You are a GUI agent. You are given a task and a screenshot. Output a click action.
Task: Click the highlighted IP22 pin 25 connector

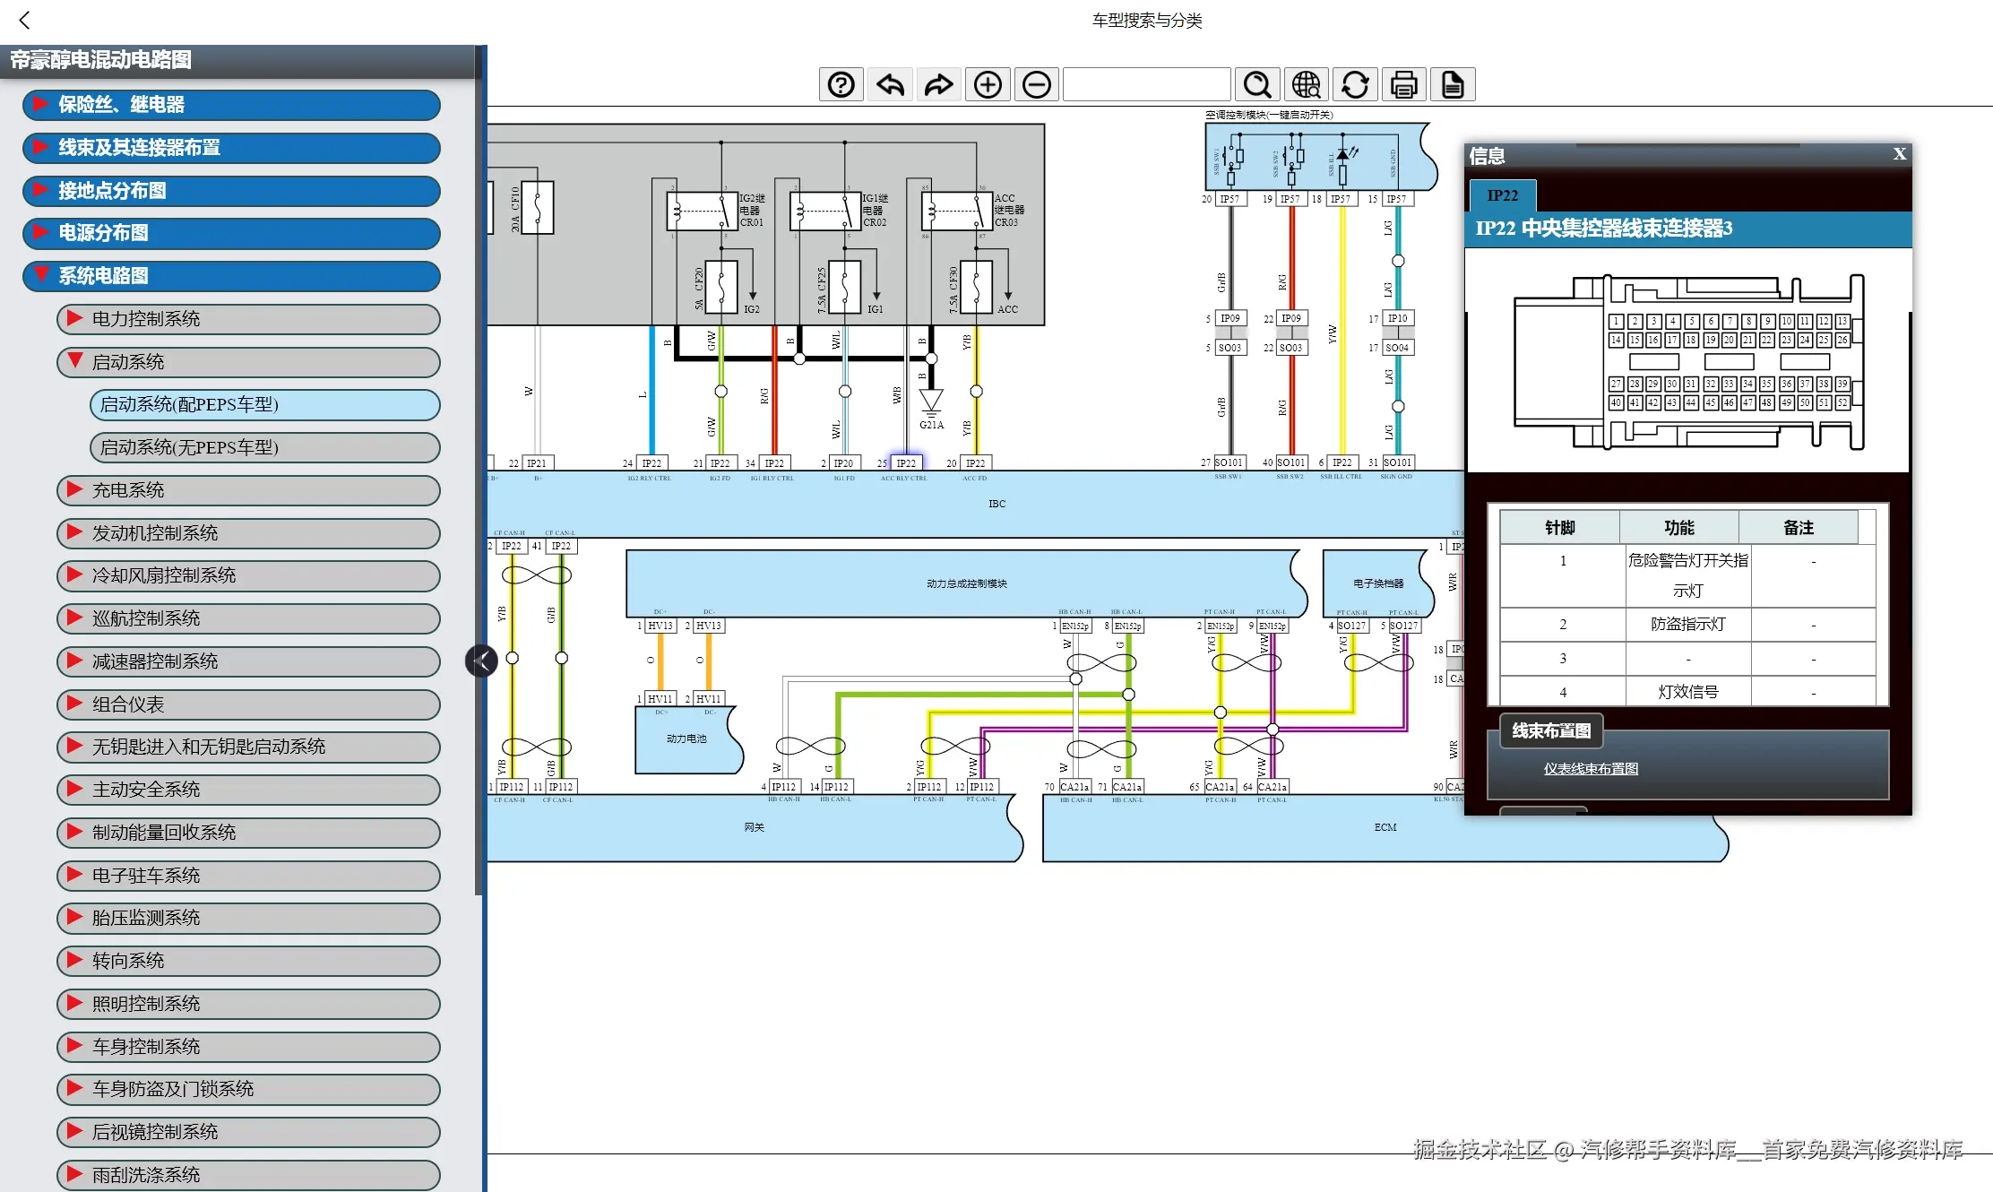906,463
